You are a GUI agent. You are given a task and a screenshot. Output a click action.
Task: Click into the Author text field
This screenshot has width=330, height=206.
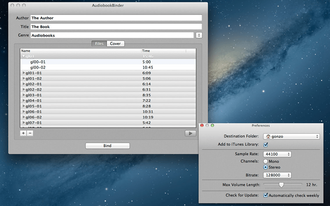click(116, 18)
